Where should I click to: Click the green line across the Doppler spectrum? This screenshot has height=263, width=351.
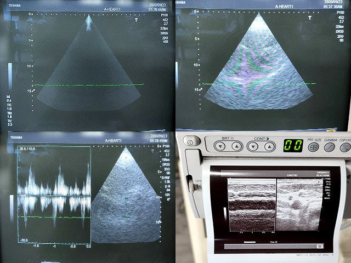[54, 217]
